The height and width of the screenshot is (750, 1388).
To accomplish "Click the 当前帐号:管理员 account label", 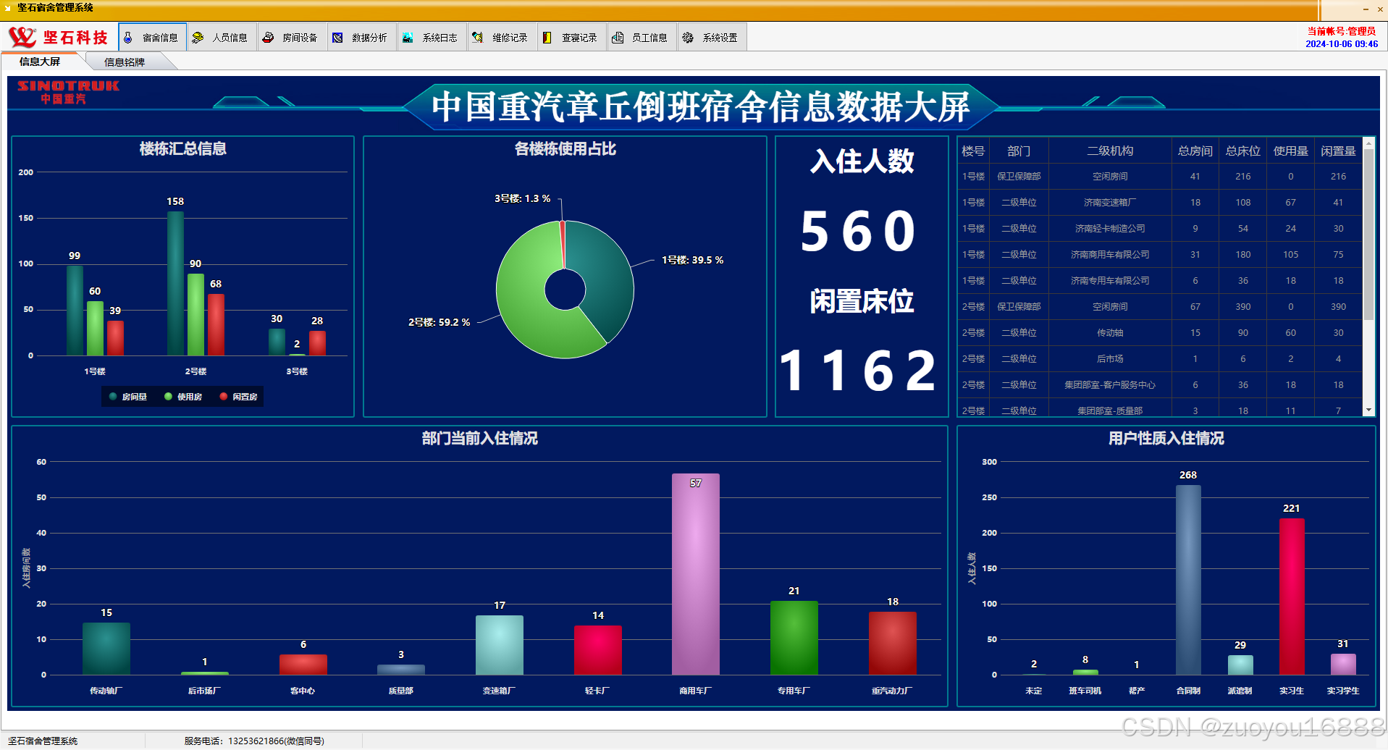I will 1341,31.
